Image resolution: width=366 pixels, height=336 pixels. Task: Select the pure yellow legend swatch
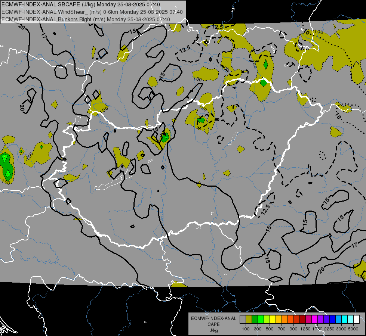[273, 320]
